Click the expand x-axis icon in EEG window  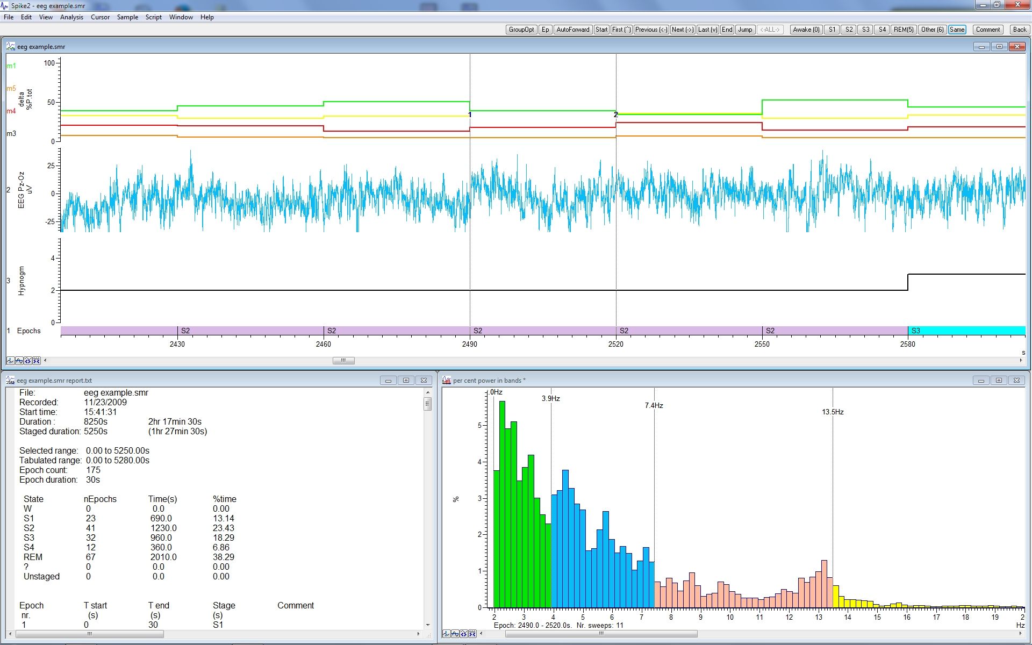click(27, 361)
